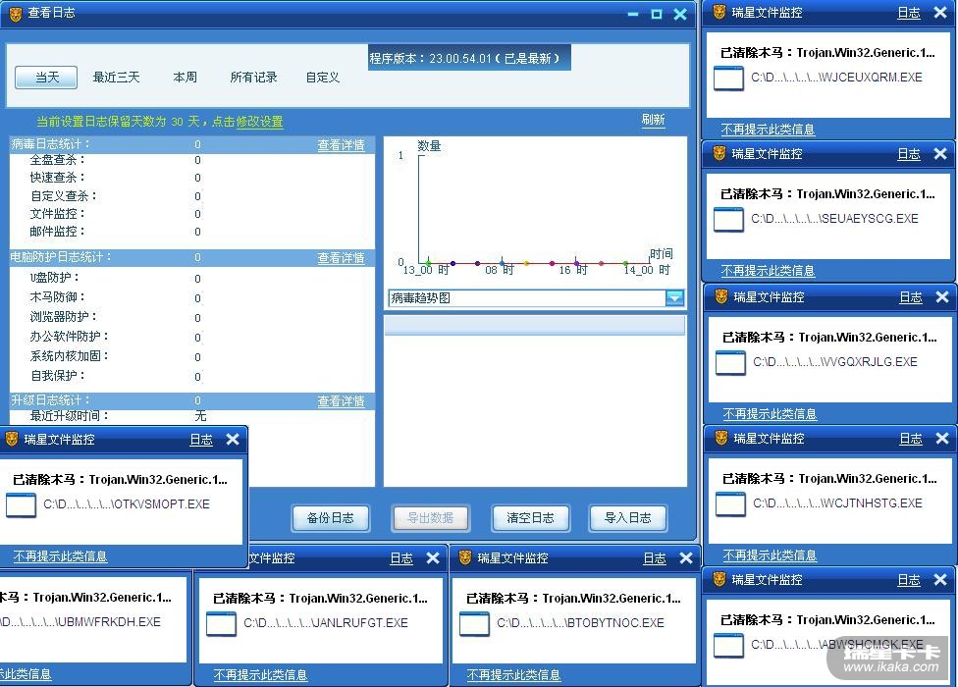Click file icon beside ABWSHCMGK.EXE
958x687 pixels.
(x=729, y=646)
